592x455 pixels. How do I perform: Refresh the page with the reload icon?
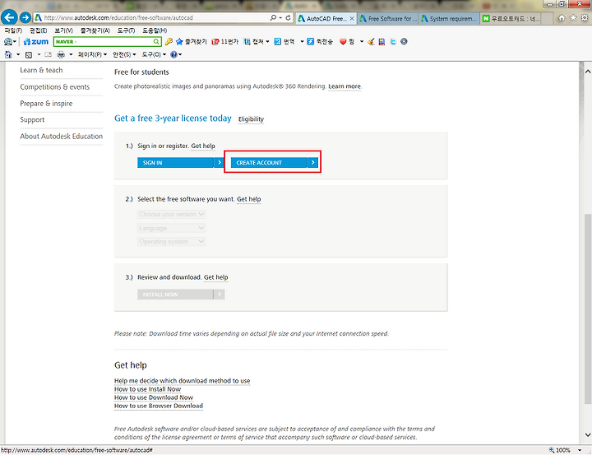tap(288, 18)
